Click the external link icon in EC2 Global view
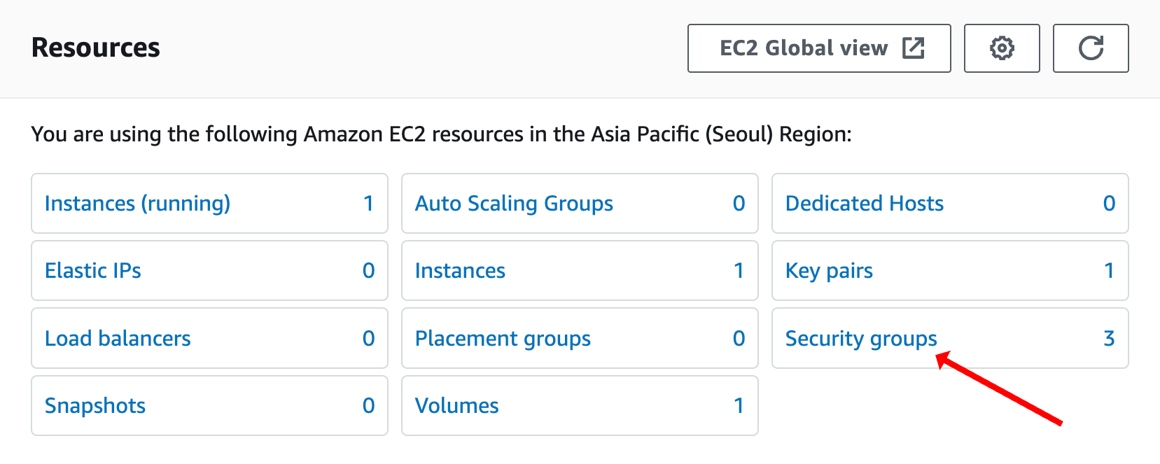 click(x=914, y=48)
